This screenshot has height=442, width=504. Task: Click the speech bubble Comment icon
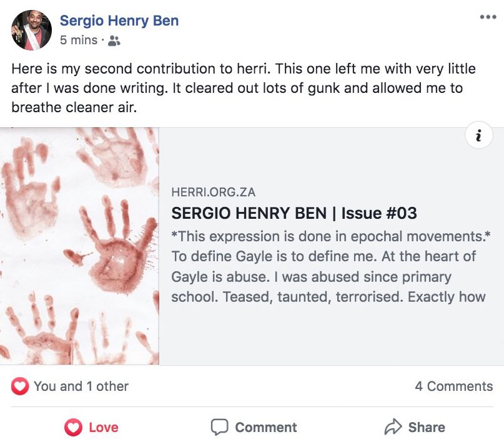219,428
